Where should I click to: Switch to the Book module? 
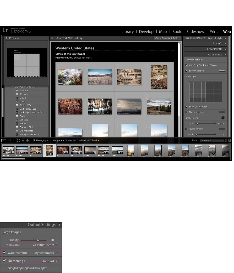177,32
